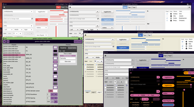Toggle Otto's Cool checkbox in blue-themed window
194x107 pixels.
point(167,16)
